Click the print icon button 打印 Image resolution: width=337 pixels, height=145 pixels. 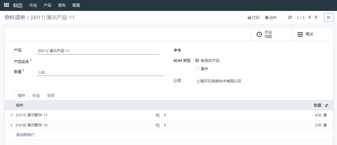[253, 17]
